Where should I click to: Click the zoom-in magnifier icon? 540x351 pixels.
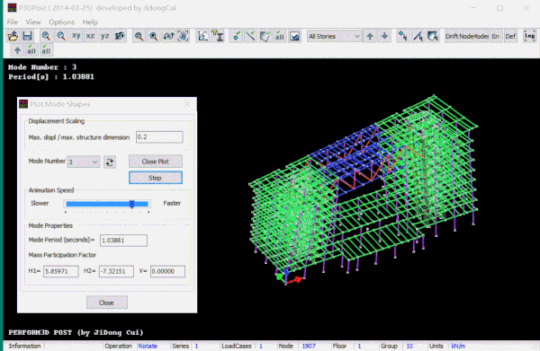pos(46,36)
